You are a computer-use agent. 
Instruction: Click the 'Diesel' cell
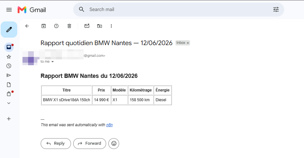click(162, 100)
